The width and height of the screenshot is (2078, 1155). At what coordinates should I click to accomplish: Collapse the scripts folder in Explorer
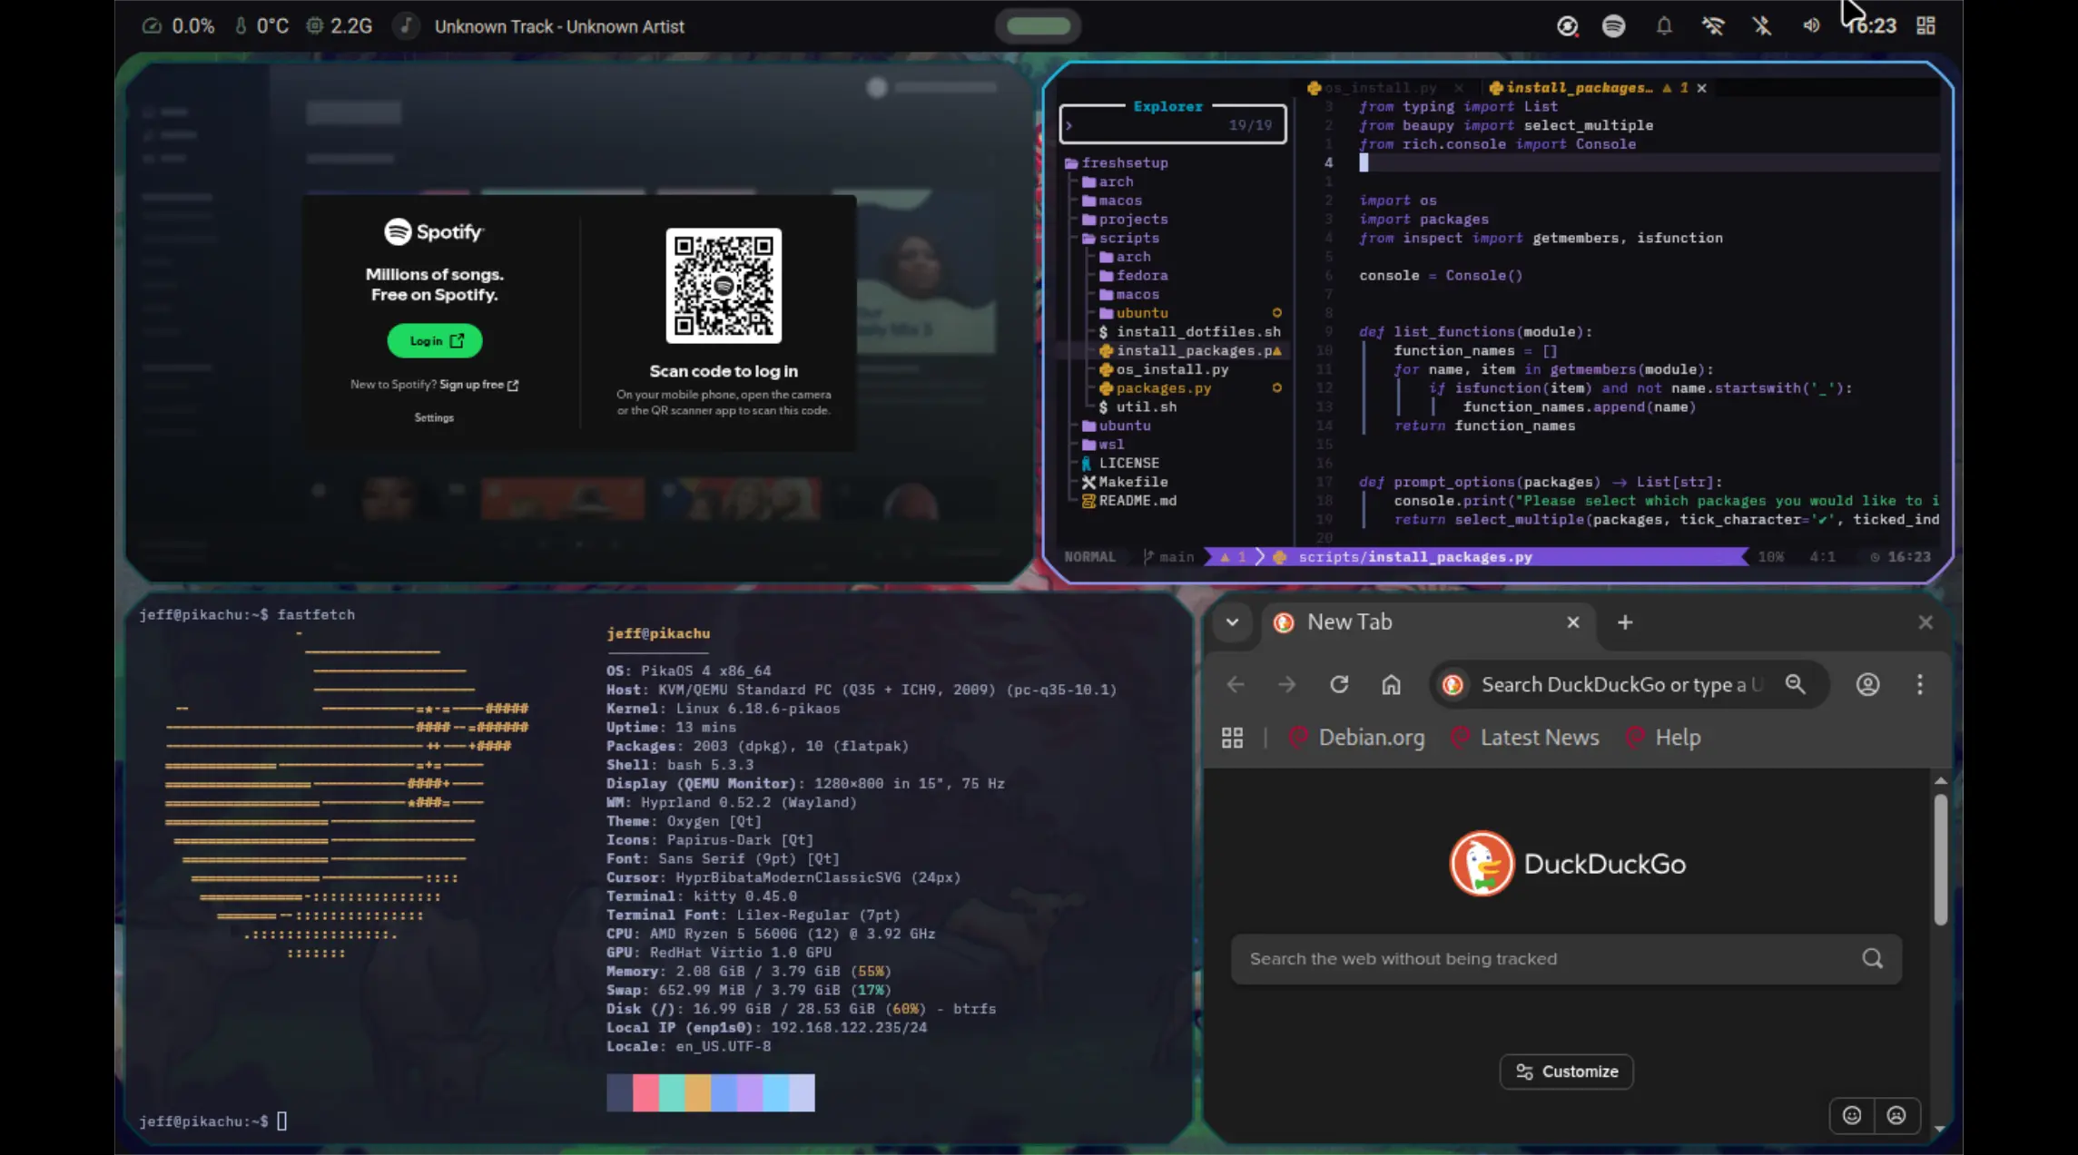pyautogui.click(x=1128, y=238)
